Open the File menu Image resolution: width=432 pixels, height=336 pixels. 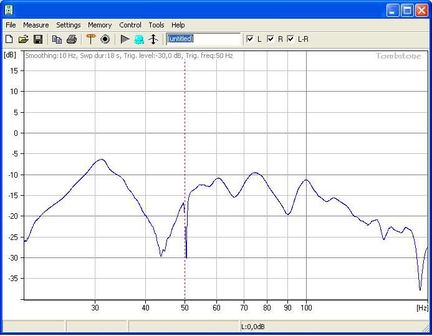click(11, 25)
